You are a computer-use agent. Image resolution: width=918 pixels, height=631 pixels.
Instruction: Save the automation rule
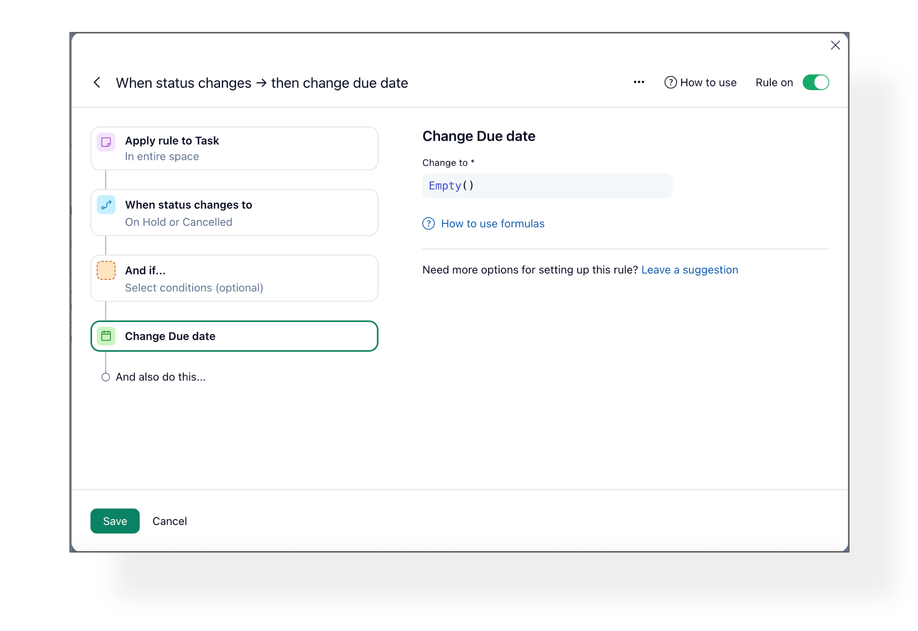(115, 521)
